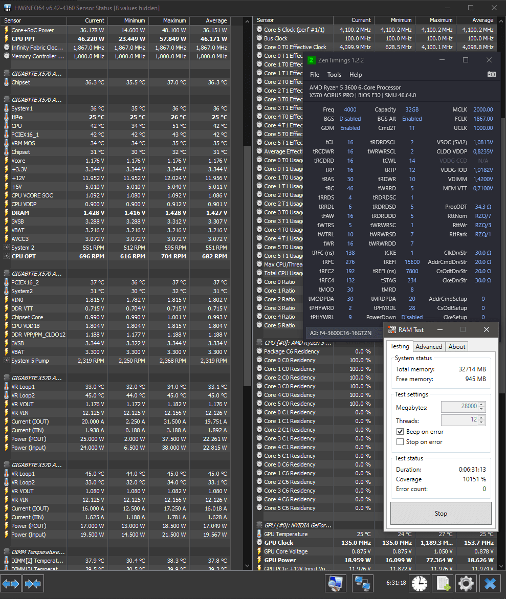Click the Stop button in RAM Test

tap(441, 514)
